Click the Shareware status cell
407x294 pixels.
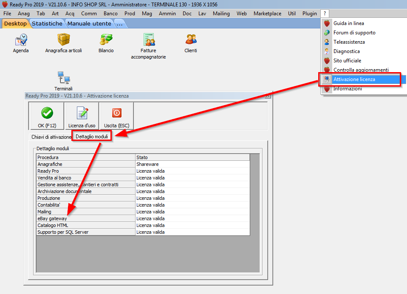[192, 164]
